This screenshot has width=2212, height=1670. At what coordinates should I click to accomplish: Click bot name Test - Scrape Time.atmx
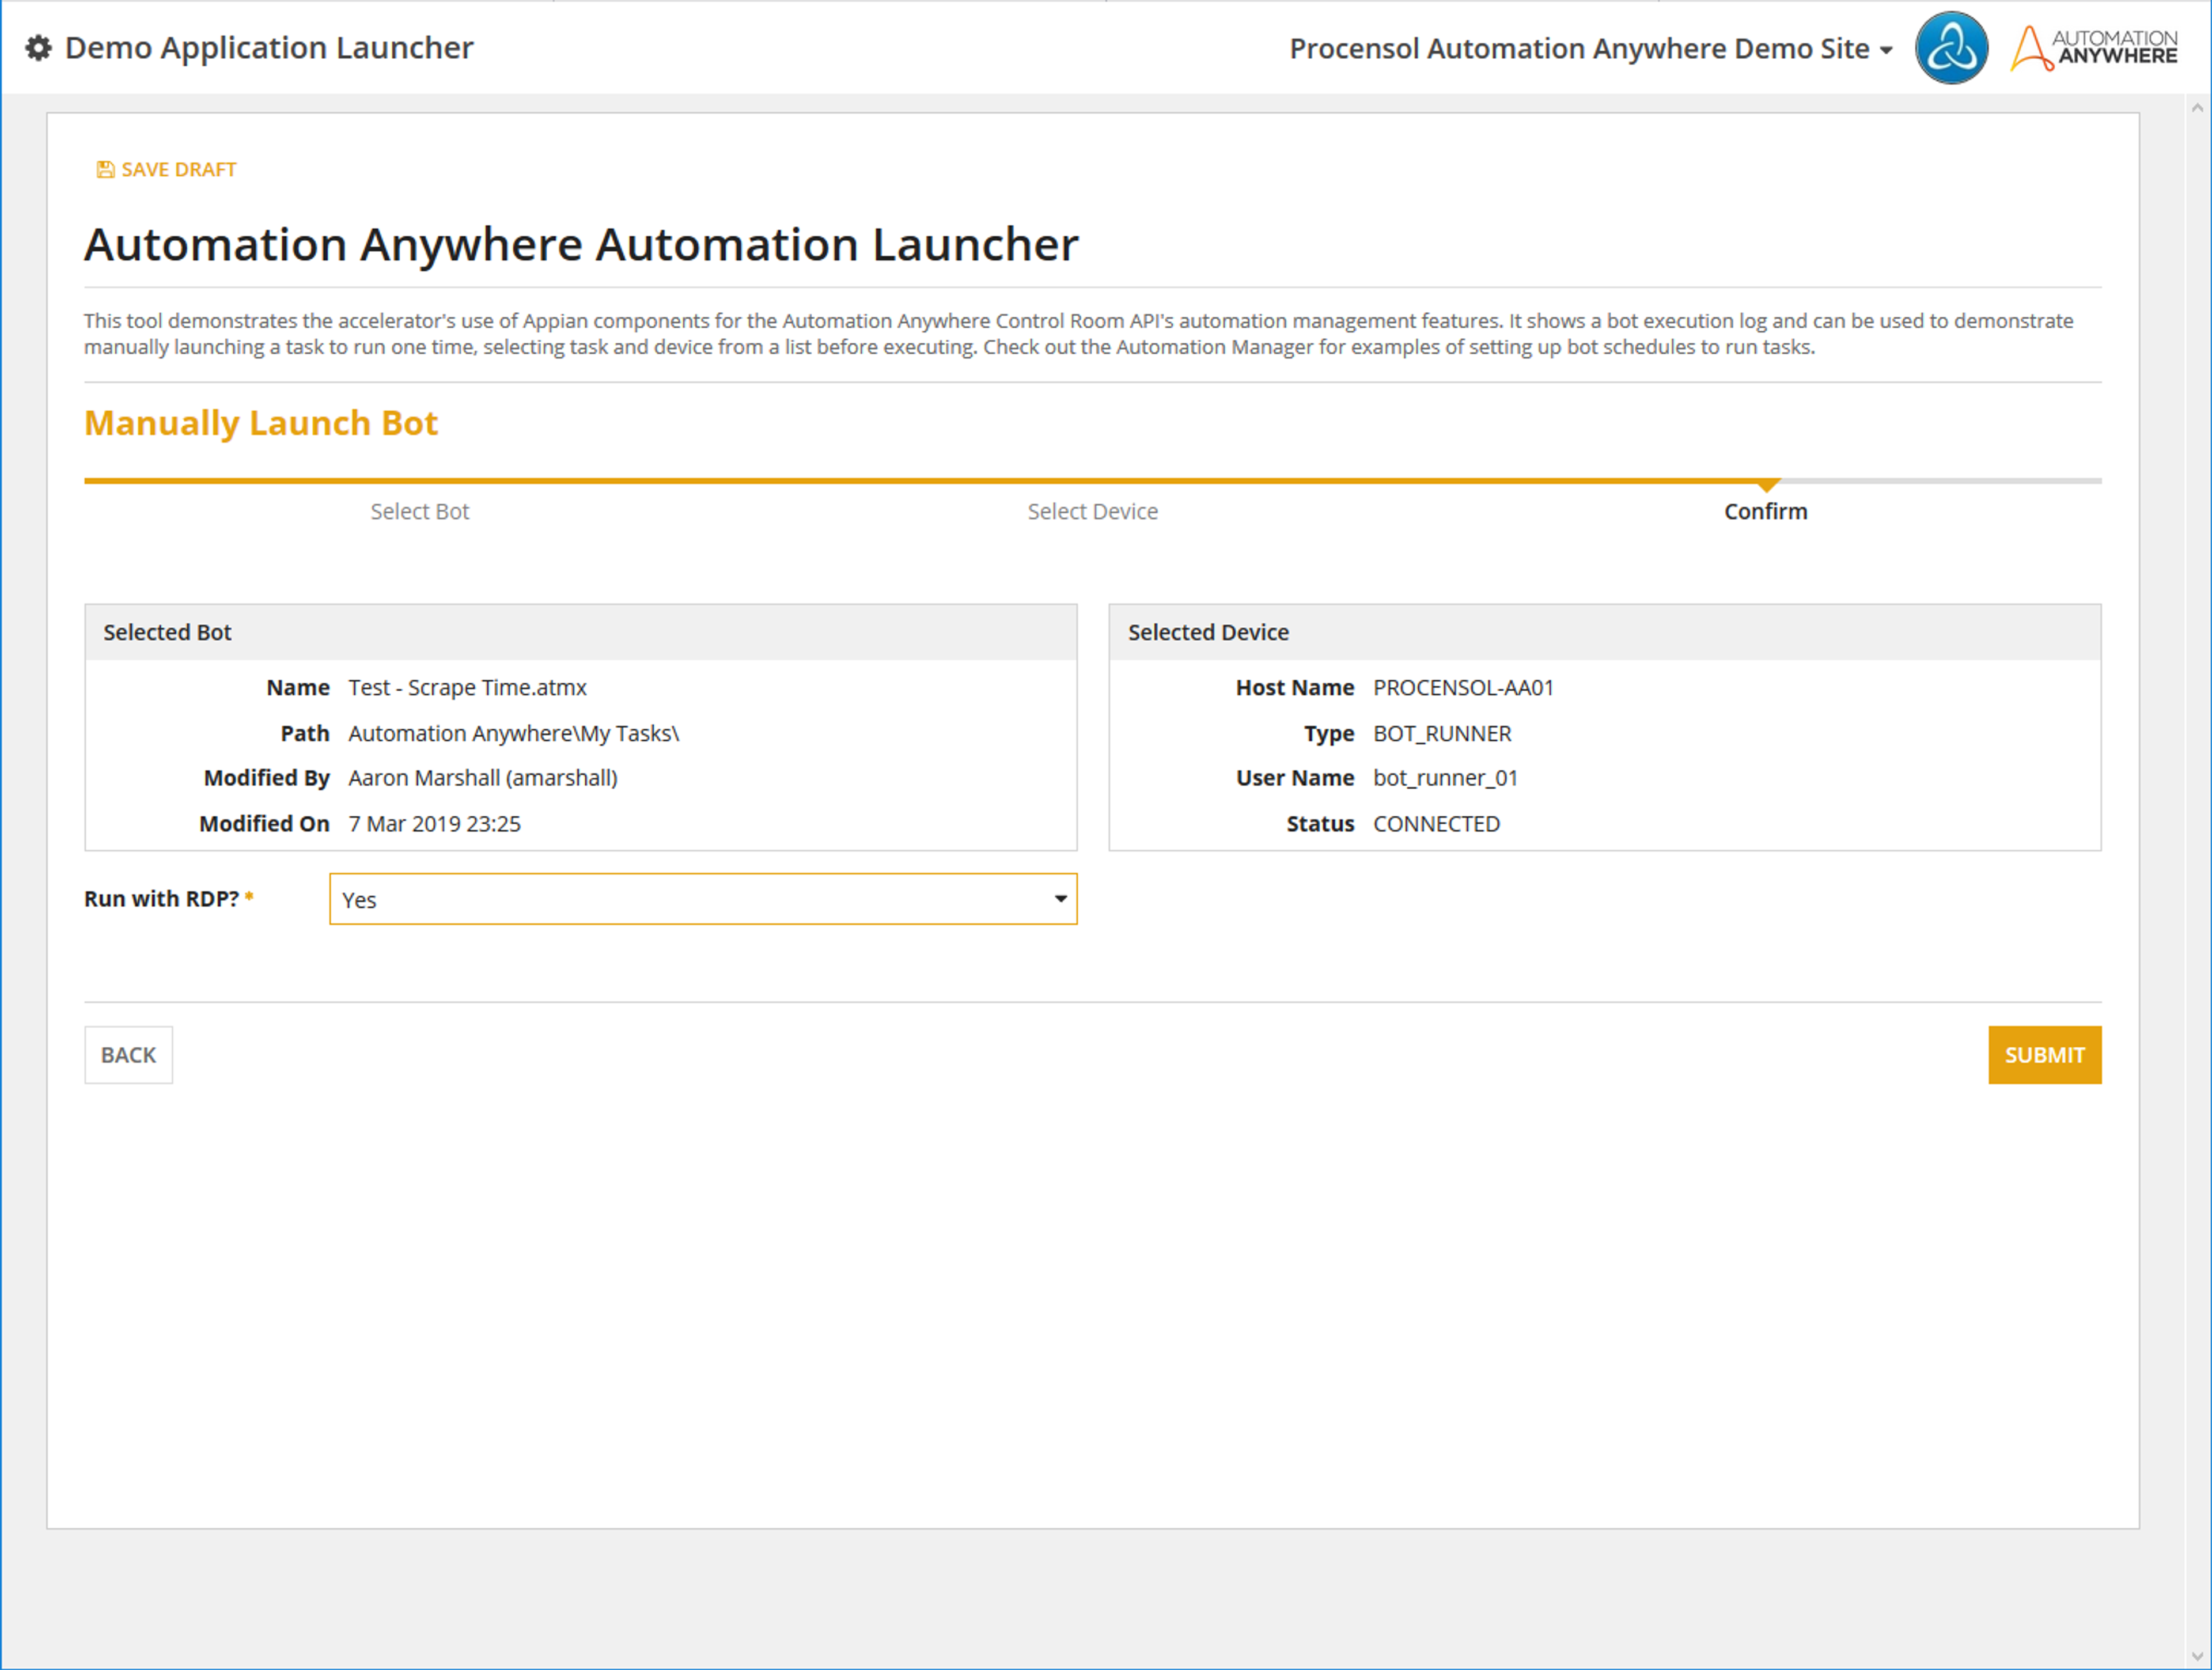tap(467, 688)
